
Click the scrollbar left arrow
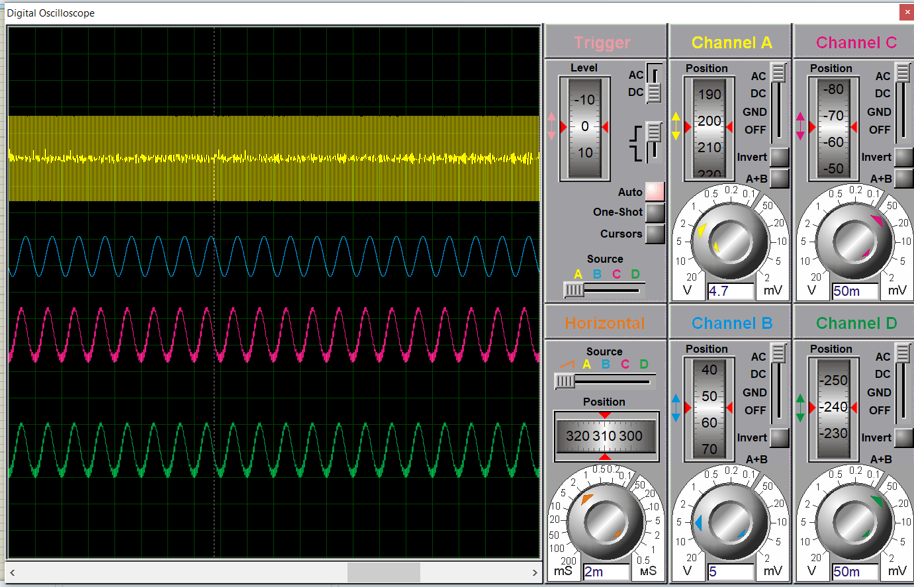[x=12, y=572]
